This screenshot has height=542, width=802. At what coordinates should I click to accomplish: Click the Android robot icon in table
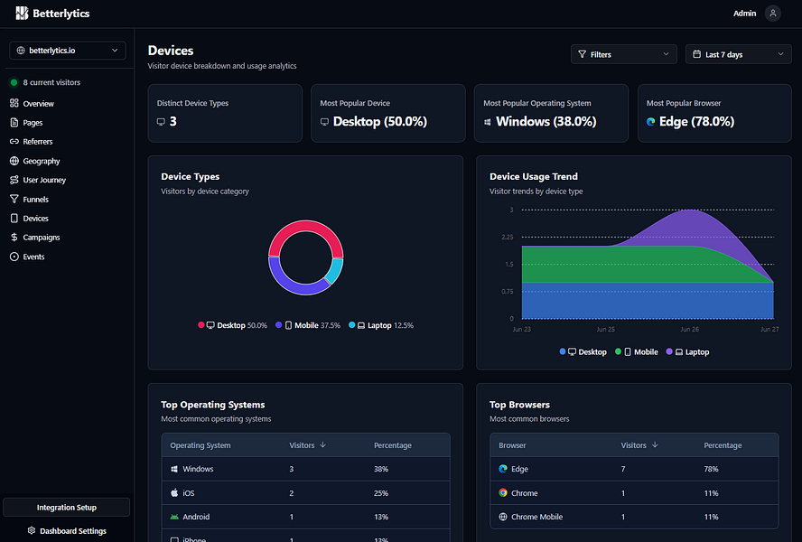click(x=174, y=517)
